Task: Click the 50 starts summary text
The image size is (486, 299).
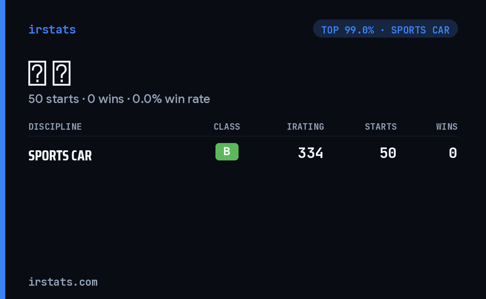Action: 53,99
